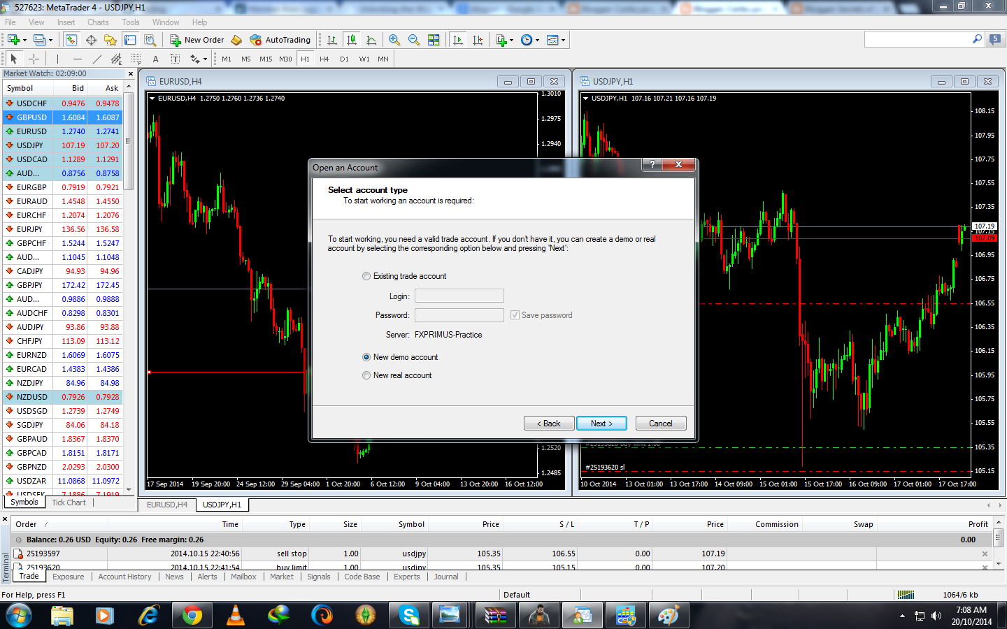Click the Next button in the dialog
The image size is (1007, 629).
pos(601,424)
